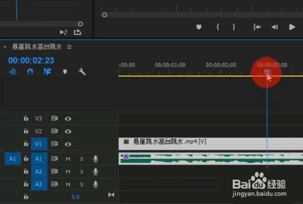Screen dimensions: 303x204
Task: Toggle the V2 track target
Action: click(x=39, y=131)
